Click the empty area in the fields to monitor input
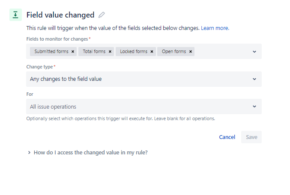 [x=222, y=51]
